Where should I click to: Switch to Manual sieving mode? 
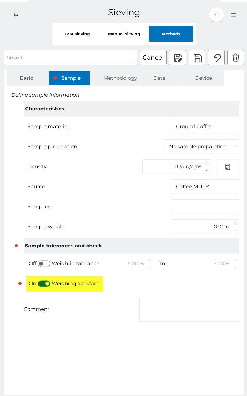[x=124, y=34]
